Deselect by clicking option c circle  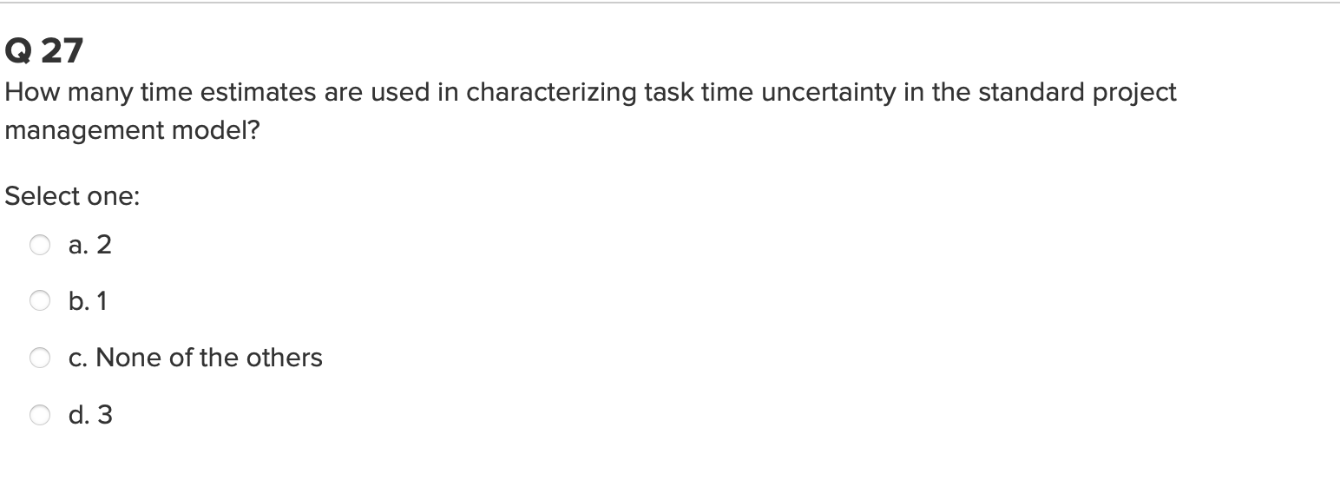pyautogui.click(x=39, y=357)
